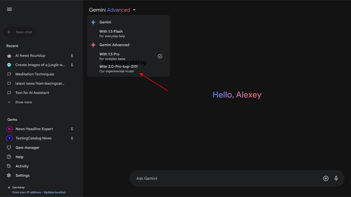The height and width of the screenshot is (197, 351).
Task: Click the Activity history clock icon
Action: click(9, 166)
